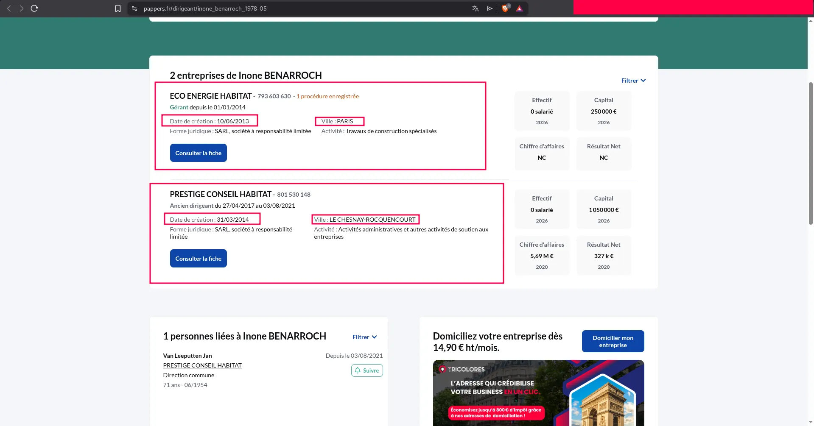
Task: Open the translate icon in the address bar
Action: 476,8
